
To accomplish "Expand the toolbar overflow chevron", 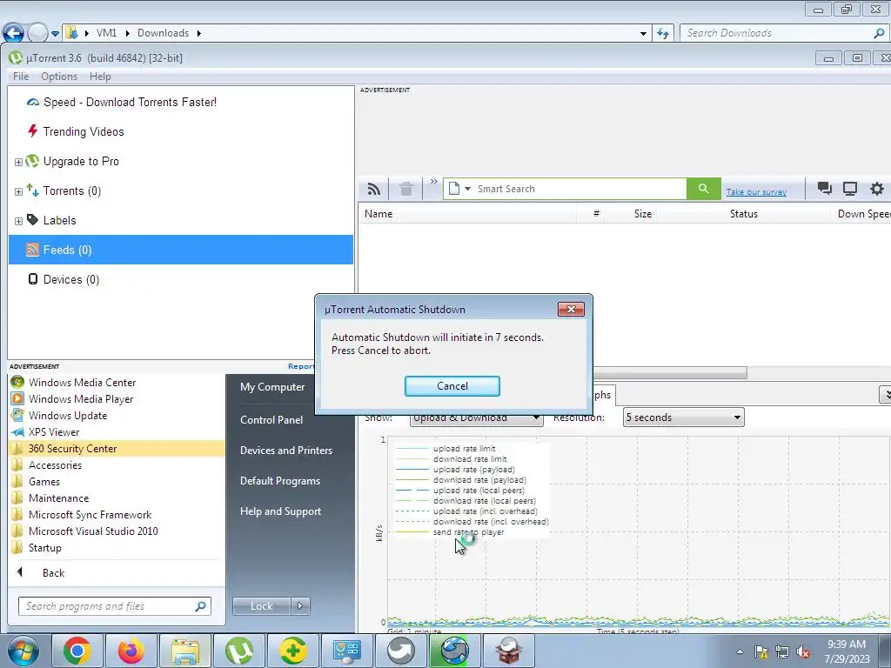I will 433,182.
